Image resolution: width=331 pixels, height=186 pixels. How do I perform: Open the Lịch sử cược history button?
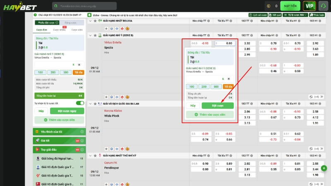258,15
